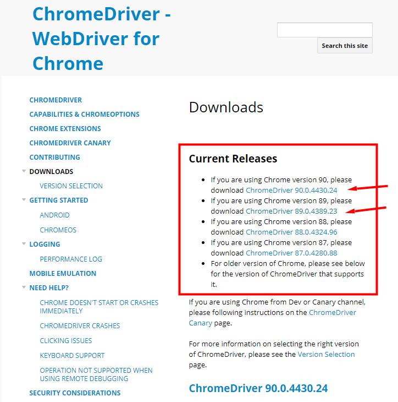Open Chrome doesn't start or crashes immediately
This screenshot has height=402, width=398.
[x=99, y=307]
